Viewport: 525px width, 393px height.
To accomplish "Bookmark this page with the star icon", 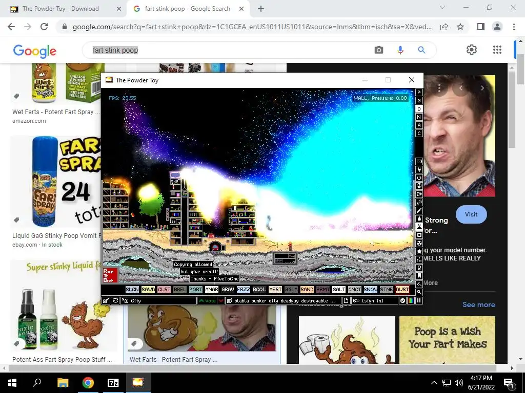I will pyautogui.click(x=460, y=27).
